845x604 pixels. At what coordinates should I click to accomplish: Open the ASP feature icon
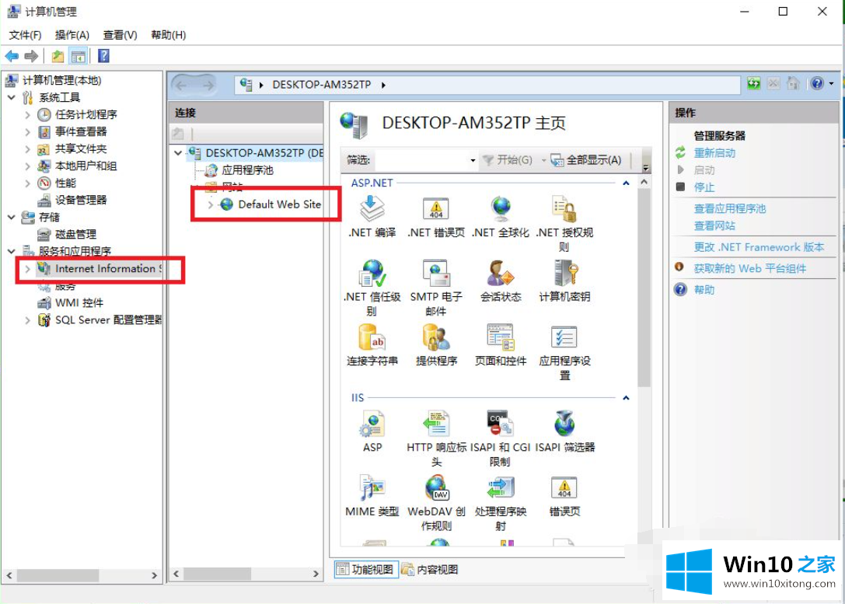[372, 424]
